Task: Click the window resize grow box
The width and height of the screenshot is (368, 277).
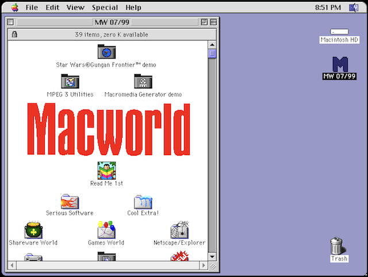Action: [x=213, y=266]
